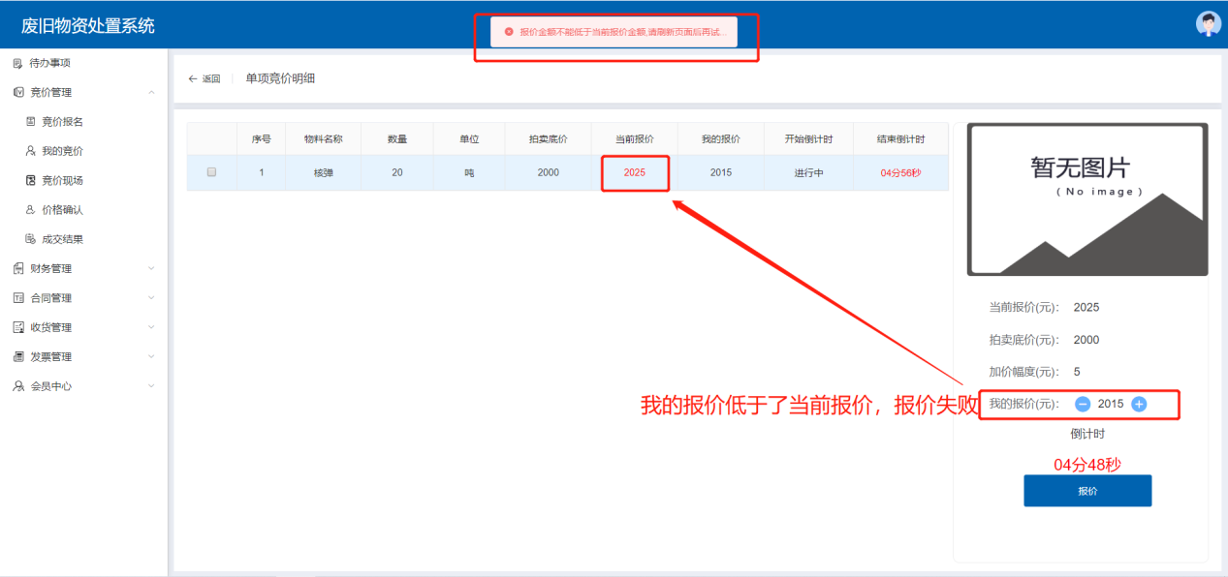Screen dimensions: 1228x577
Task: Click the 成交结果 sidebar icon
Action: click(30, 239)
